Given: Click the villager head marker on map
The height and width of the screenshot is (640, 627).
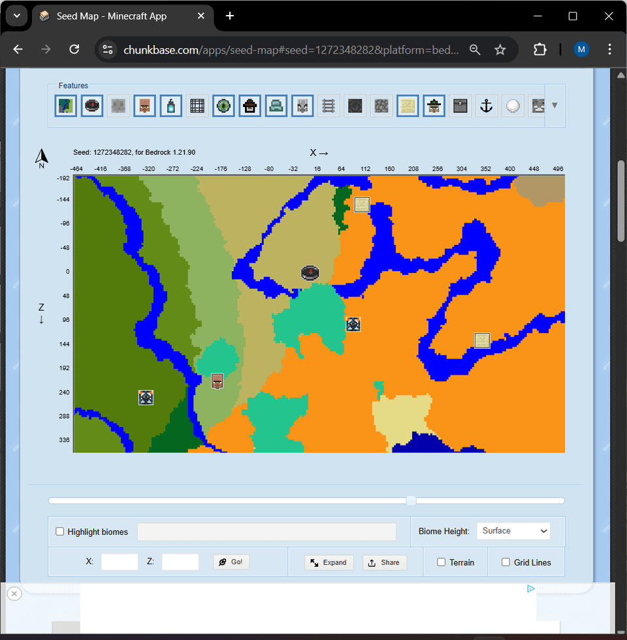Looking at the screenshot, I should [x=217, y=381].
